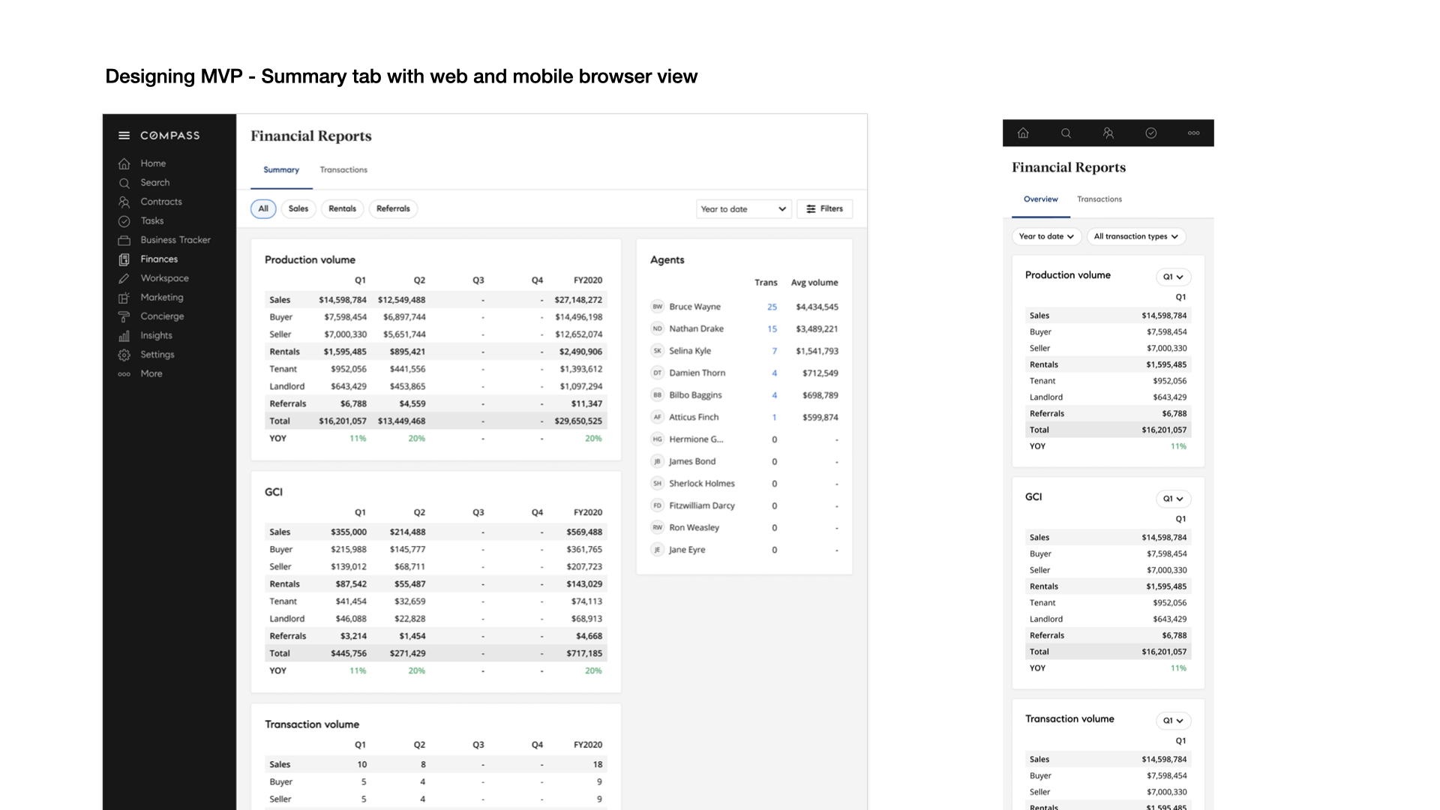Click agent Bruce Wayne's transaction count
This screenshot has height=810, width=1440.
click(x=774, y=307)
